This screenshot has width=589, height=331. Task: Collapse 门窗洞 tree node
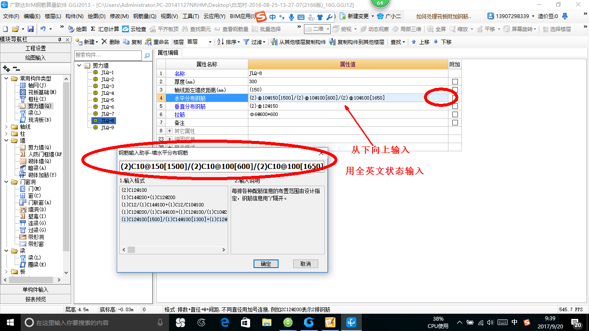[6, 182]
